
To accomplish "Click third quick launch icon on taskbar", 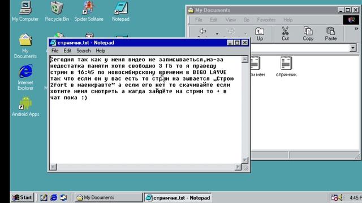I will click(x=63, y=197).
